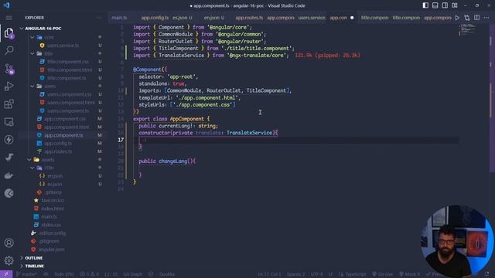Click the Run code play button in editor toolbar
Screen dimensions: 495x278
[x=457, y=18]
